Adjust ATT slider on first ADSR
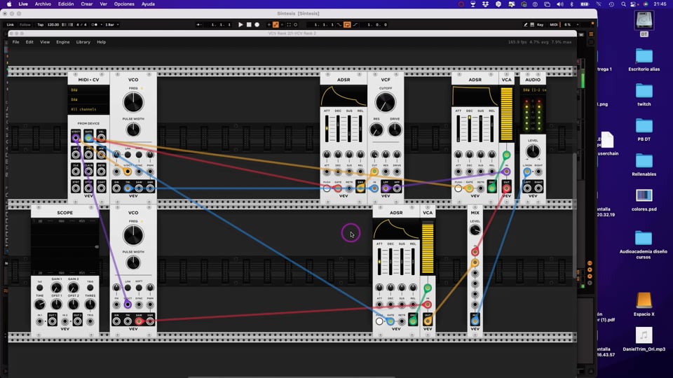673x378 pixels. point(327,129)
